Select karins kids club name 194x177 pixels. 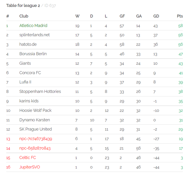pos(29,101)
